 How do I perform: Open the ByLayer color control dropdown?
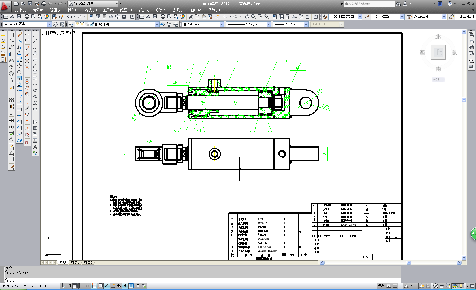[x=222, y=24]
